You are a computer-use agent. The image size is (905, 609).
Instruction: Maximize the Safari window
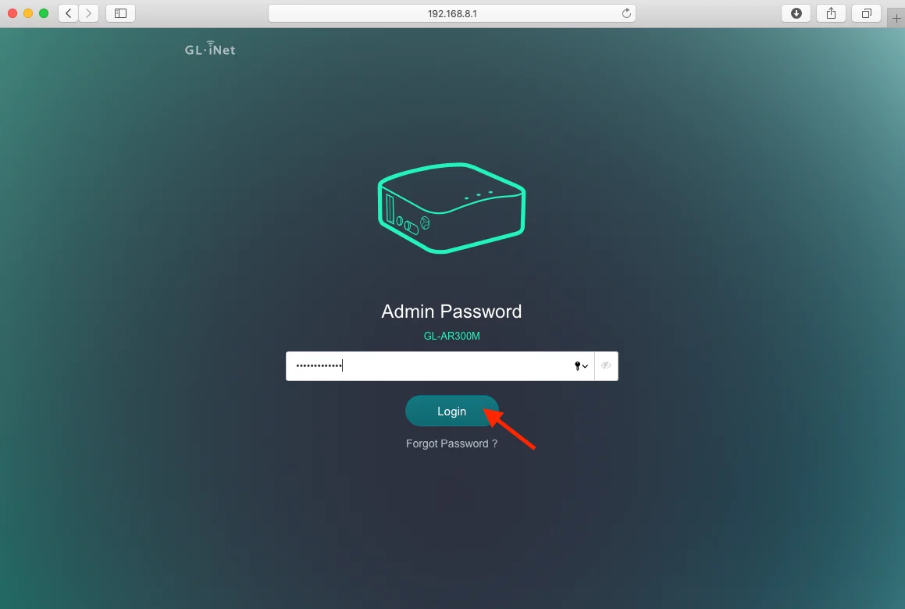[44, 13]
